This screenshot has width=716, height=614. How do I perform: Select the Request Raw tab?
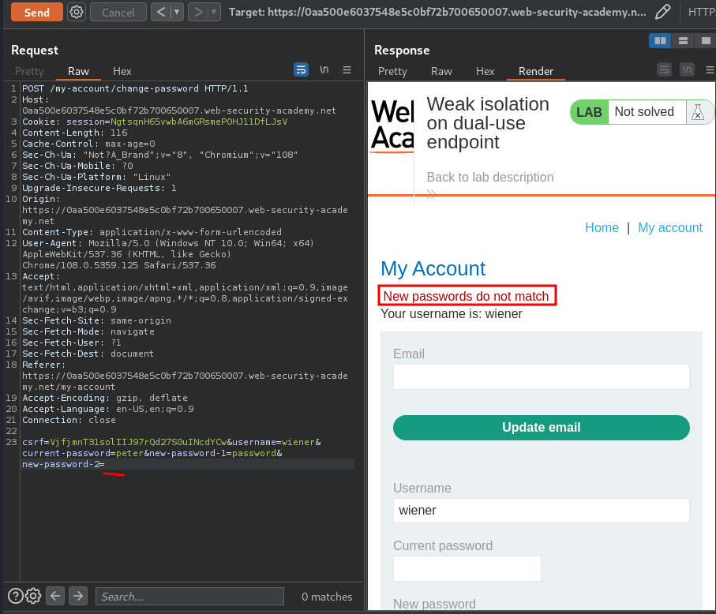coord(78,71)
